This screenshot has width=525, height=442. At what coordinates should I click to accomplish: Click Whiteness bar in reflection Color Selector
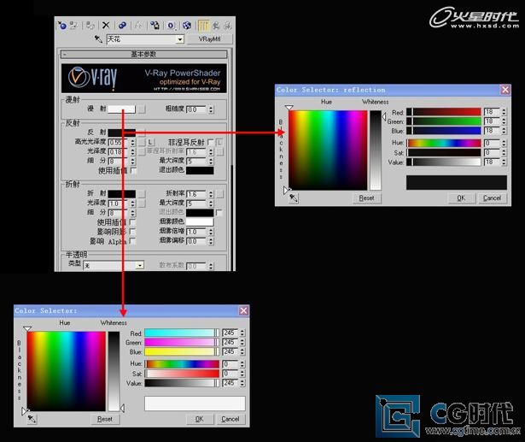pyautogui.click(x=376, y=150)
